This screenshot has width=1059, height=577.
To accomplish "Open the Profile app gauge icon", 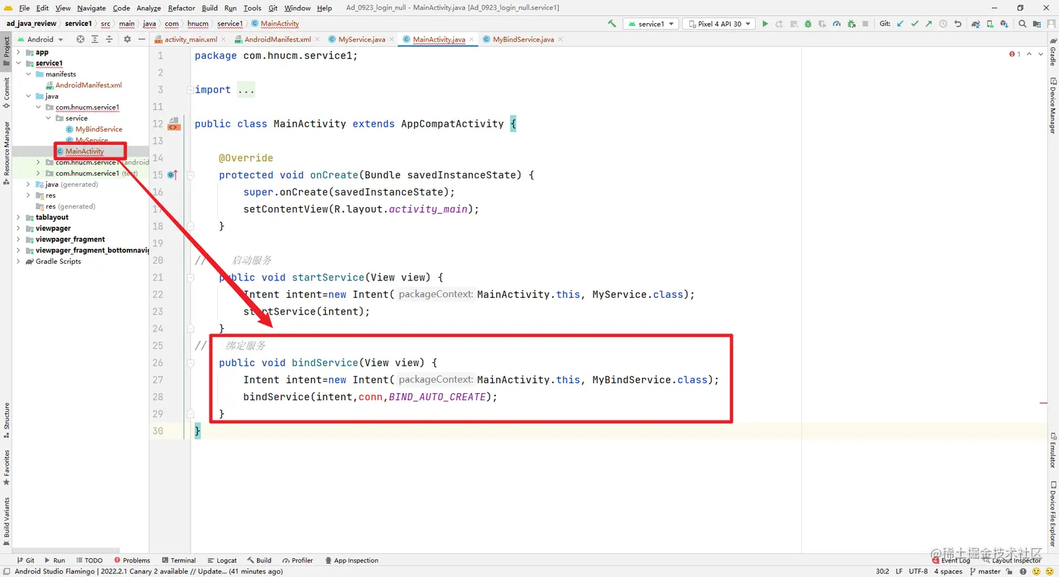I will (836, 24).
